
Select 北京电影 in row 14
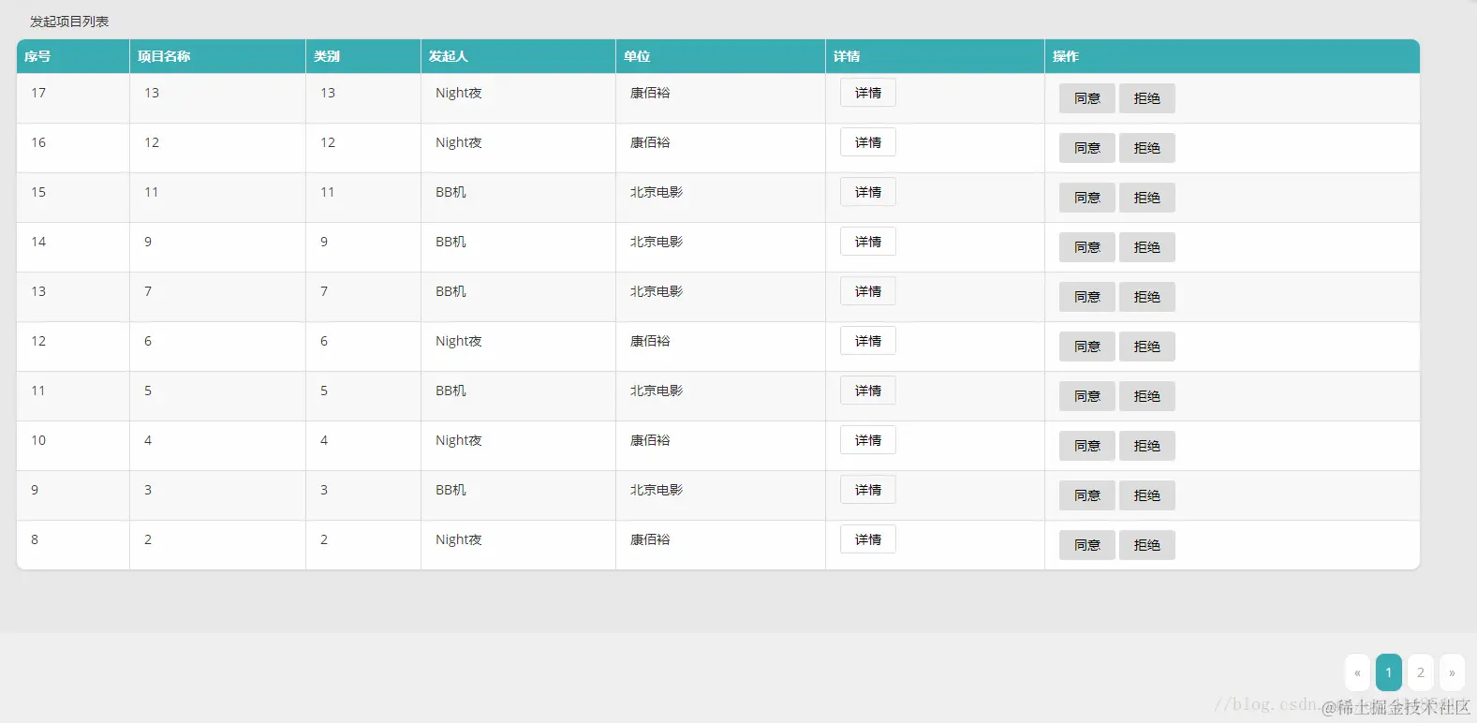coord(657,242)
